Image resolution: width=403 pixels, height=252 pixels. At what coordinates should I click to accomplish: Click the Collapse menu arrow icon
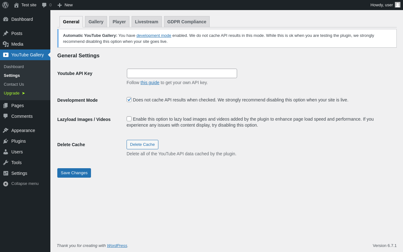6,184
